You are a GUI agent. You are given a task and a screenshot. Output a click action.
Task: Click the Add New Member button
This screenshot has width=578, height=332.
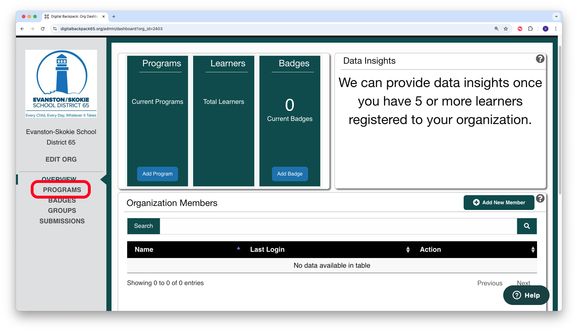pyautogui.click(x=499, y=203)
